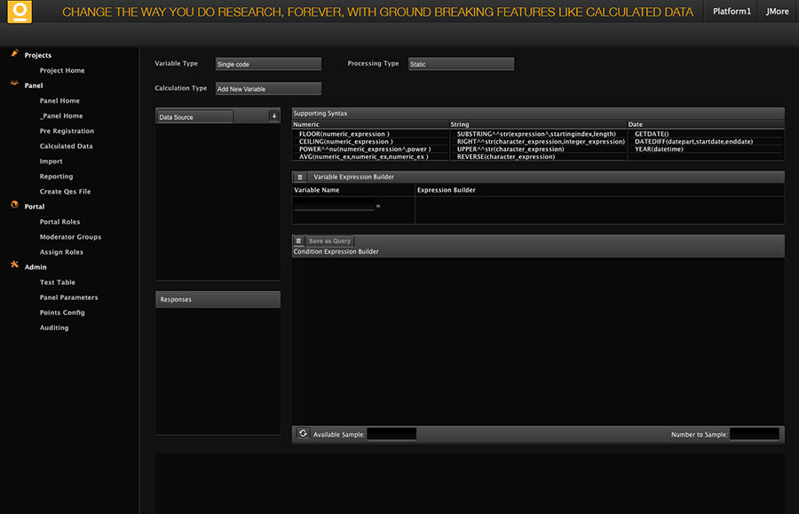Open Calculated Data in sidebar
Viewport: 799px width, 514px height.
(x=66, y=146)
